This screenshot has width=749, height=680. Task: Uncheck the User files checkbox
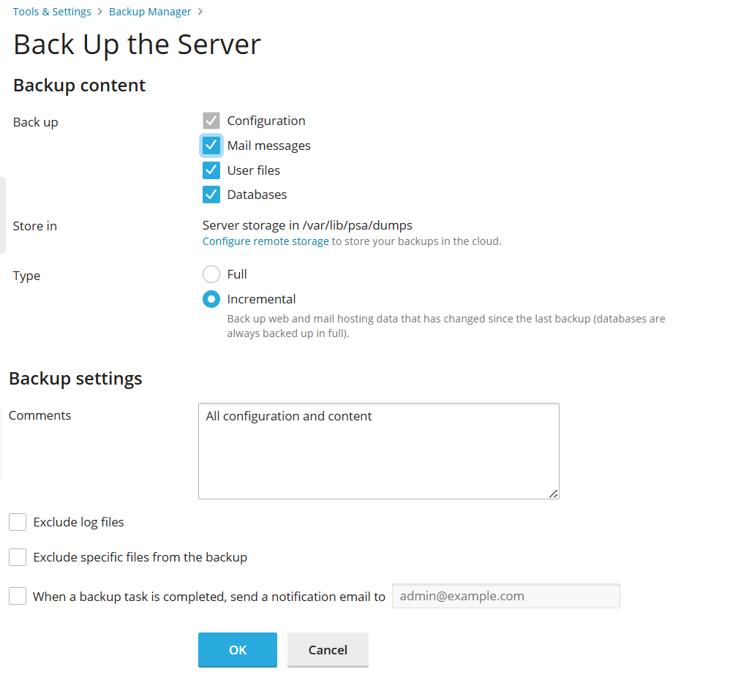[x=211, y=170]
